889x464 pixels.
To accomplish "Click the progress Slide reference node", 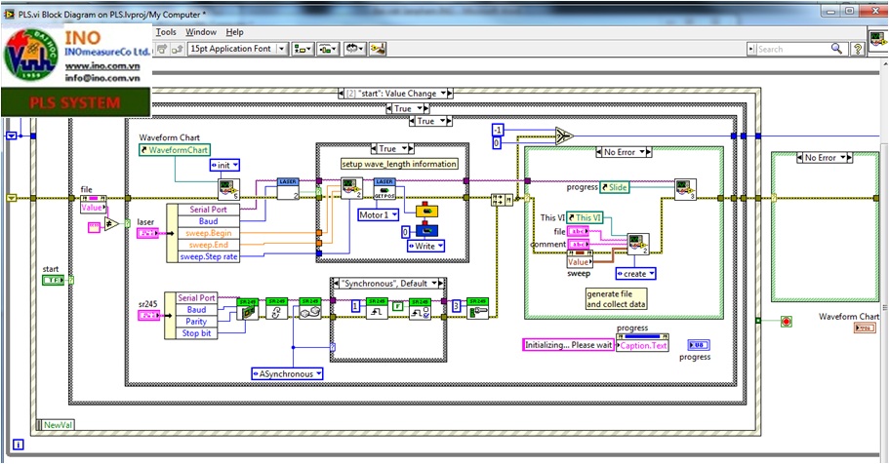I will point(618,186).
